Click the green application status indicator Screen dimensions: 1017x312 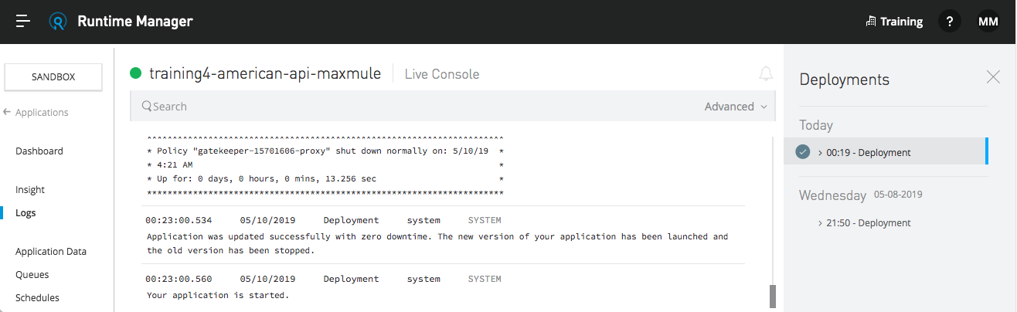tap(136, 74)
